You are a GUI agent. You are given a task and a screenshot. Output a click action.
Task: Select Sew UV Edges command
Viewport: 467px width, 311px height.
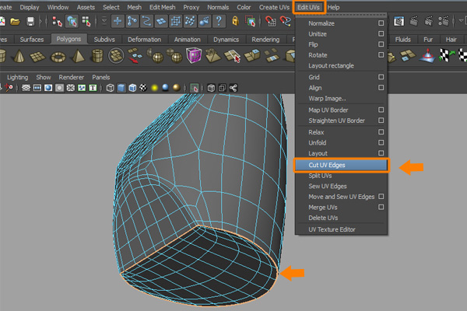tap(328, 187)
